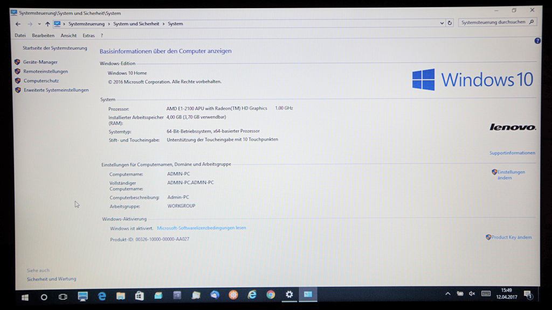Screen dimensions: 552x310
Task: Open Sicherheit und Wartung link
Action: (x=51, y=279)
